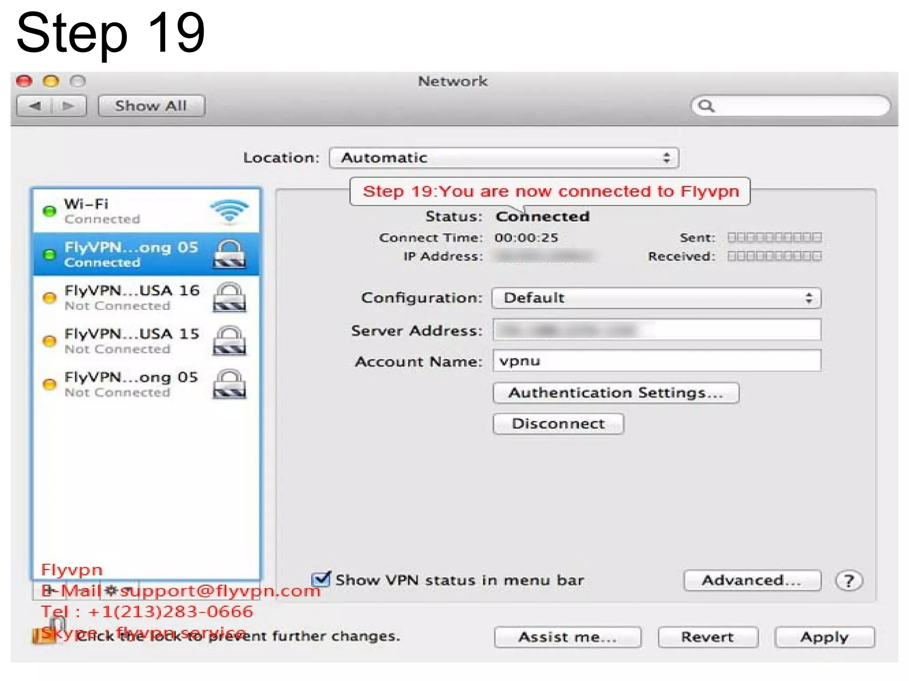Open the Configuration dropdown set to Default

656,298
